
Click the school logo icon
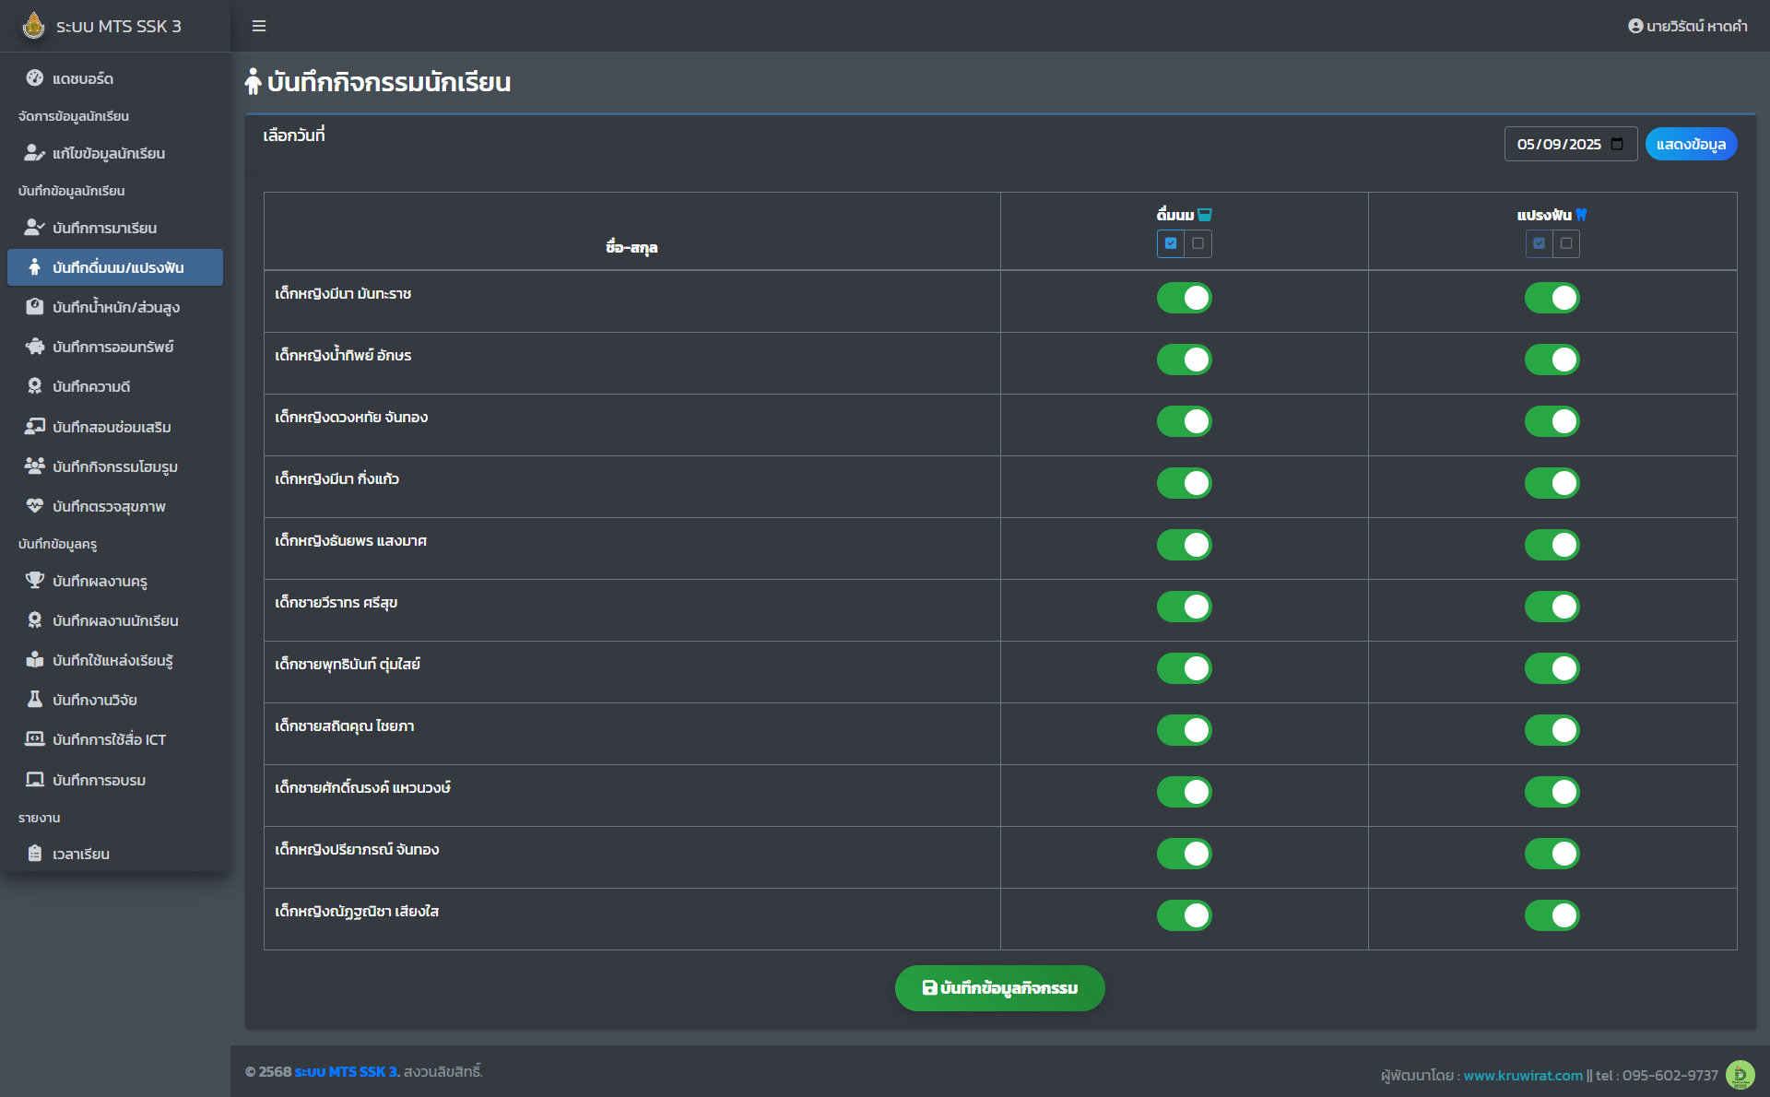point(34,26)
